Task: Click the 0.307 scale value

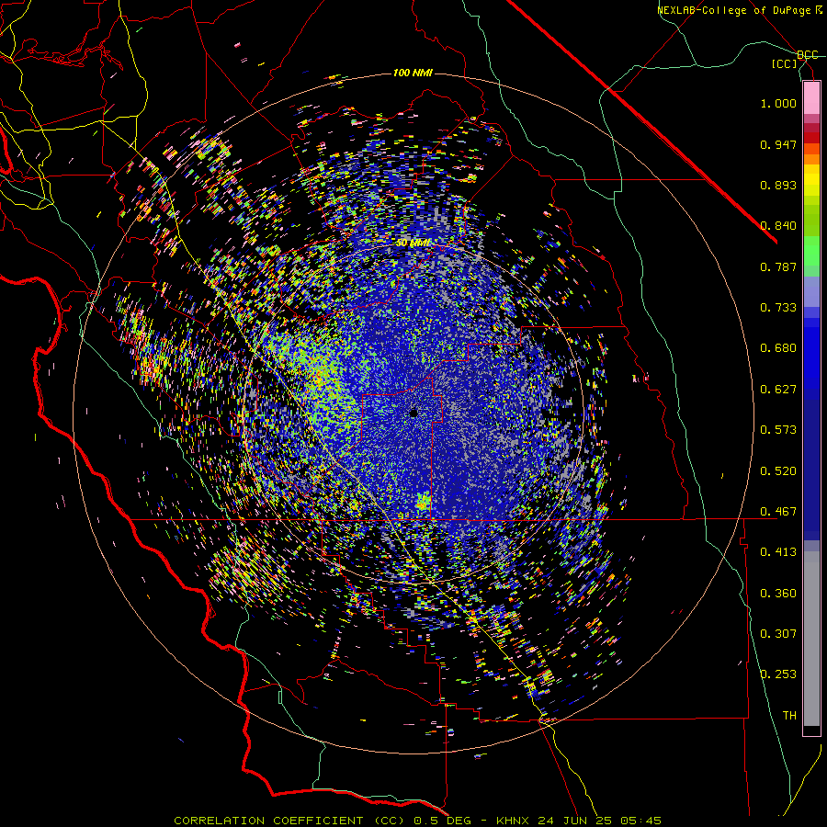Action: pos(778,634)
